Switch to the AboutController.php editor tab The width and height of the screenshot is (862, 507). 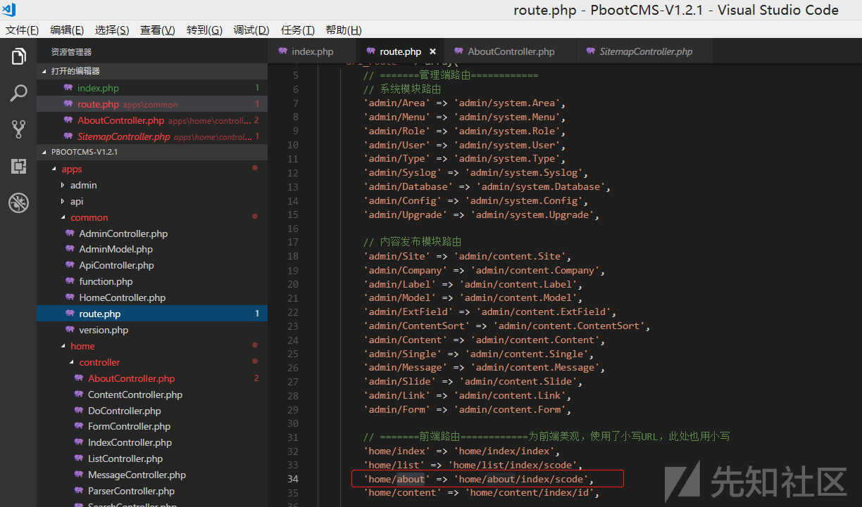(x=511, y=51)
